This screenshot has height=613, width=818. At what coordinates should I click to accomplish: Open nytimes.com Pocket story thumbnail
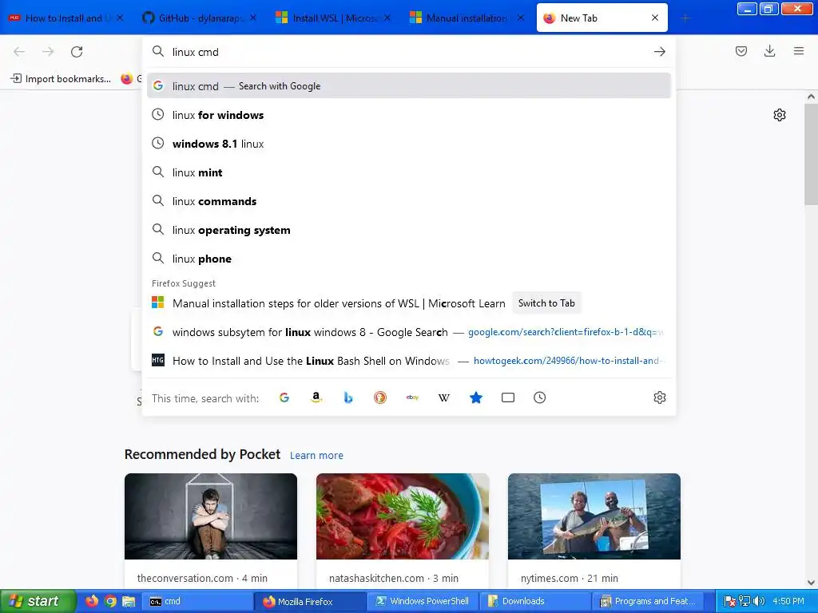click(594, 516)
